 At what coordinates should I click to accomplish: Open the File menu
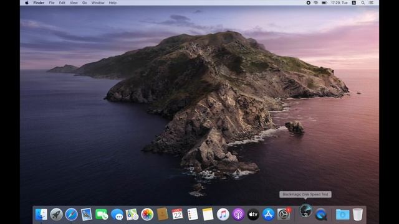[52, 2]
